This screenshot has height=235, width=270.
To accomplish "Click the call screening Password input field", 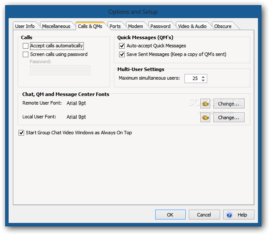I will 60,70.
